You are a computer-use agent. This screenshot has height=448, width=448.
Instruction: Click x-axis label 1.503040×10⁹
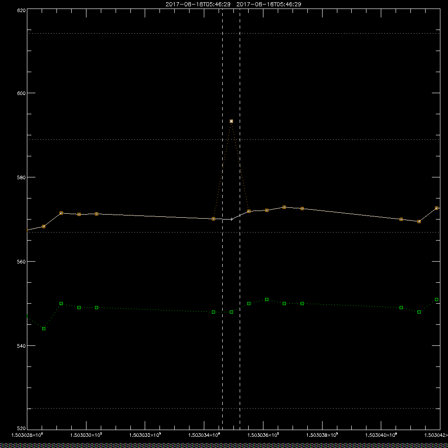point(382,435)
